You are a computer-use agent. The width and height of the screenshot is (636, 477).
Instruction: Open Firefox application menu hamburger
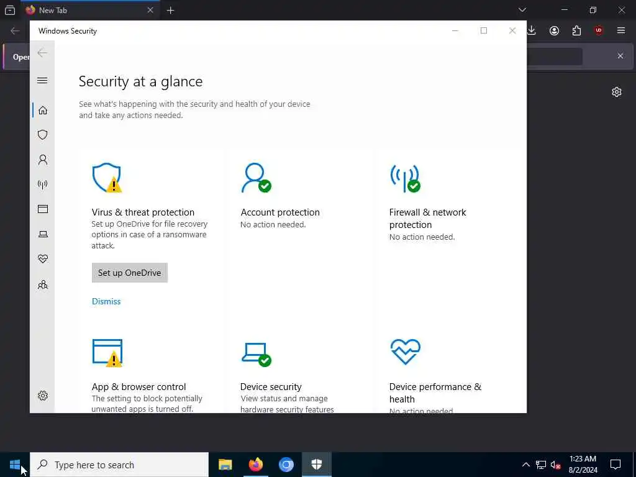tap(621, 30)
